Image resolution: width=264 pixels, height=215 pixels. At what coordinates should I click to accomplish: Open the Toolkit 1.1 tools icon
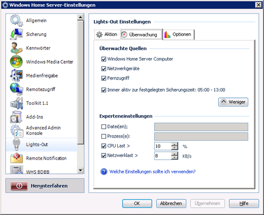[x=16, y=103]
